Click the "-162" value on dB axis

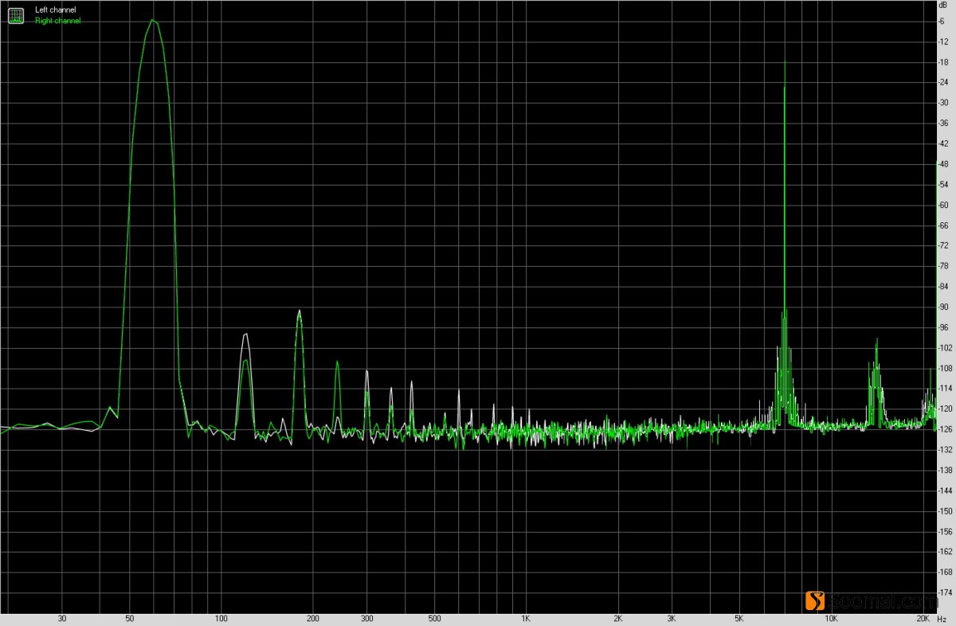pyautogui.click(x=946, y=552)
